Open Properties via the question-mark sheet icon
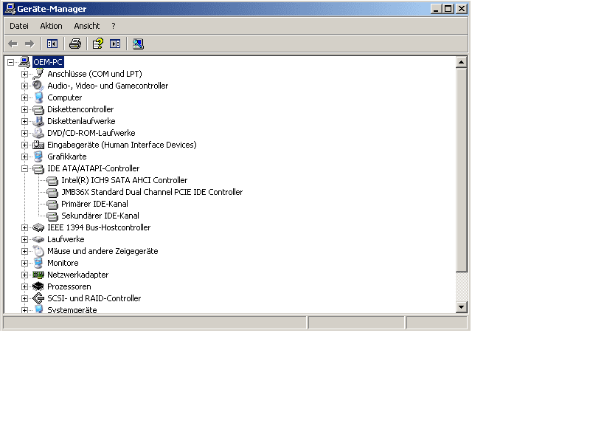 point(98,44)
